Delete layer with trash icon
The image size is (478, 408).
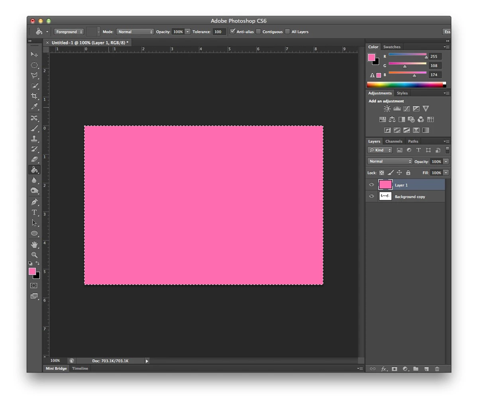pos(437,369)
